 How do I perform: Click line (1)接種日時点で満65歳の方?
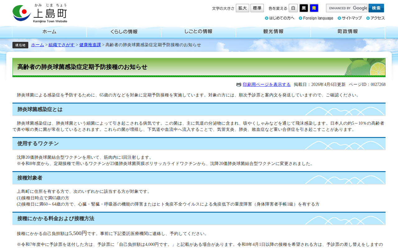click(43, 198)
